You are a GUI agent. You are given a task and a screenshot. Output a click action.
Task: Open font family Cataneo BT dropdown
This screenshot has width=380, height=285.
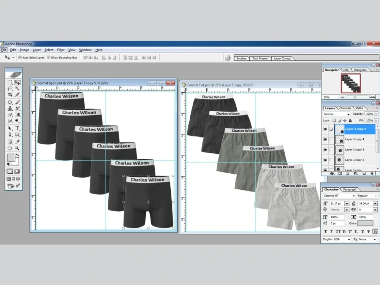339,196
